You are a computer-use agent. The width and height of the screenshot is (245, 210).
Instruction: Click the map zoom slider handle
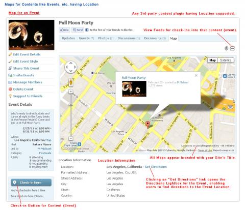click(71, 104)
